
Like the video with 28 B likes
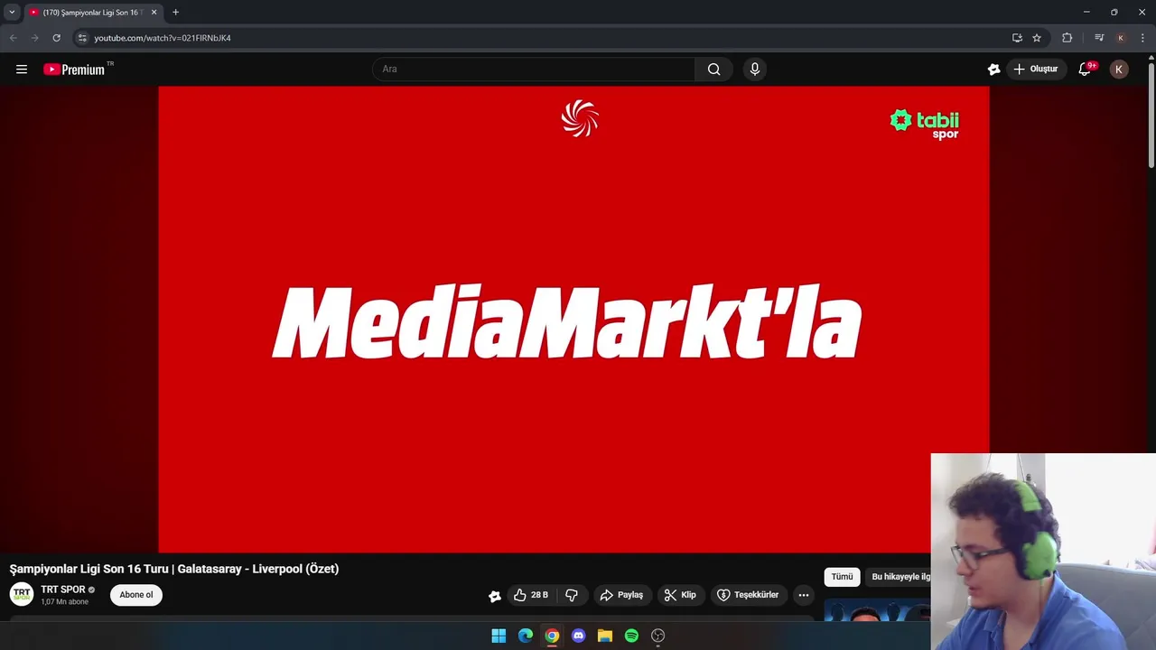pyautogui.click(x=531, y=595)
